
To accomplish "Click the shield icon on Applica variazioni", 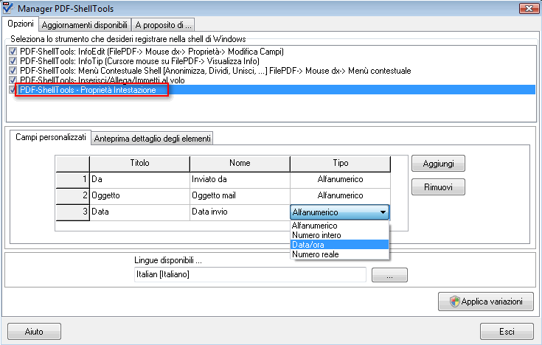I will (x=454, y=302).
